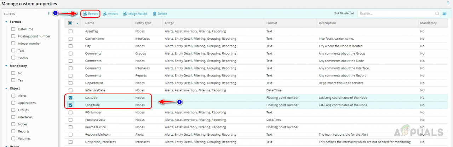Open the column layout icon beside search
Screen dimensions: 453x147
point(445,14)
